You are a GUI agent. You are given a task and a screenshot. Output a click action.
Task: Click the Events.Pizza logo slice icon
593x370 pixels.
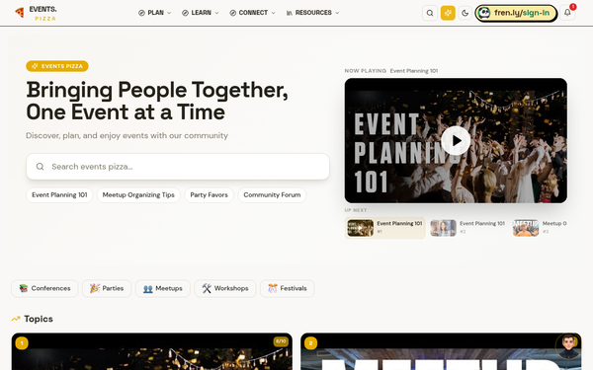20,13
